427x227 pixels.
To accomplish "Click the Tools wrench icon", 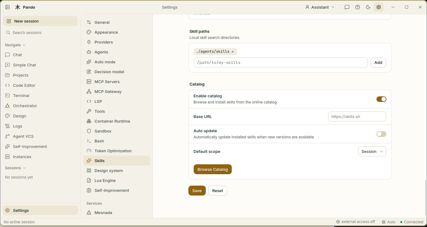I will [x=89, y=111].
